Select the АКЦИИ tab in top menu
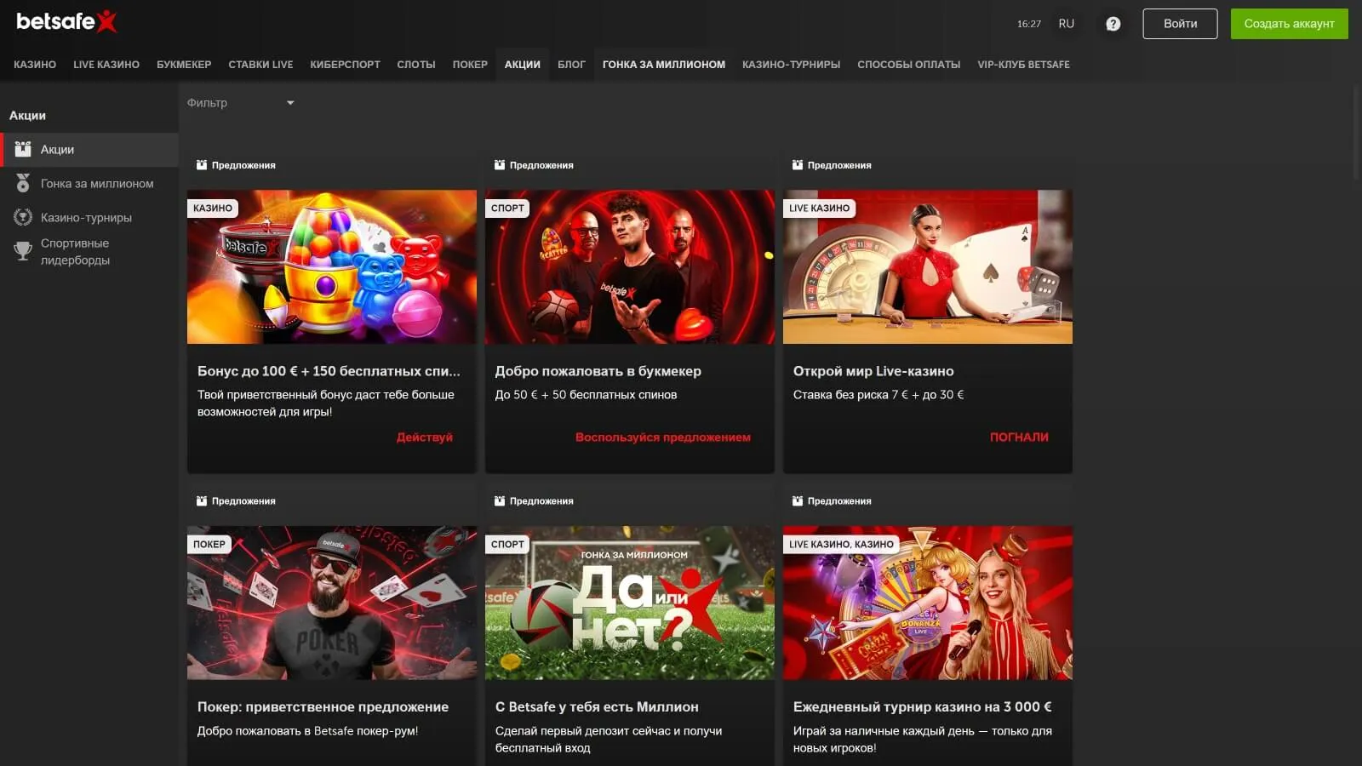This screenshot has height=766, width=1362. pyautogui.click(x=523, y=65)
